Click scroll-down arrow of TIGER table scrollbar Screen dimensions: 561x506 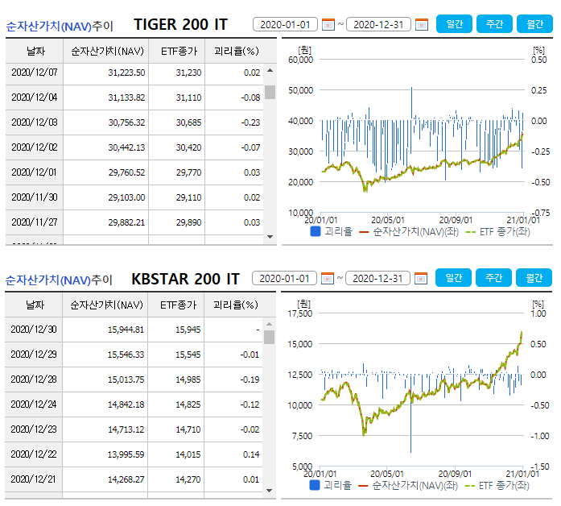pos(270,237)
